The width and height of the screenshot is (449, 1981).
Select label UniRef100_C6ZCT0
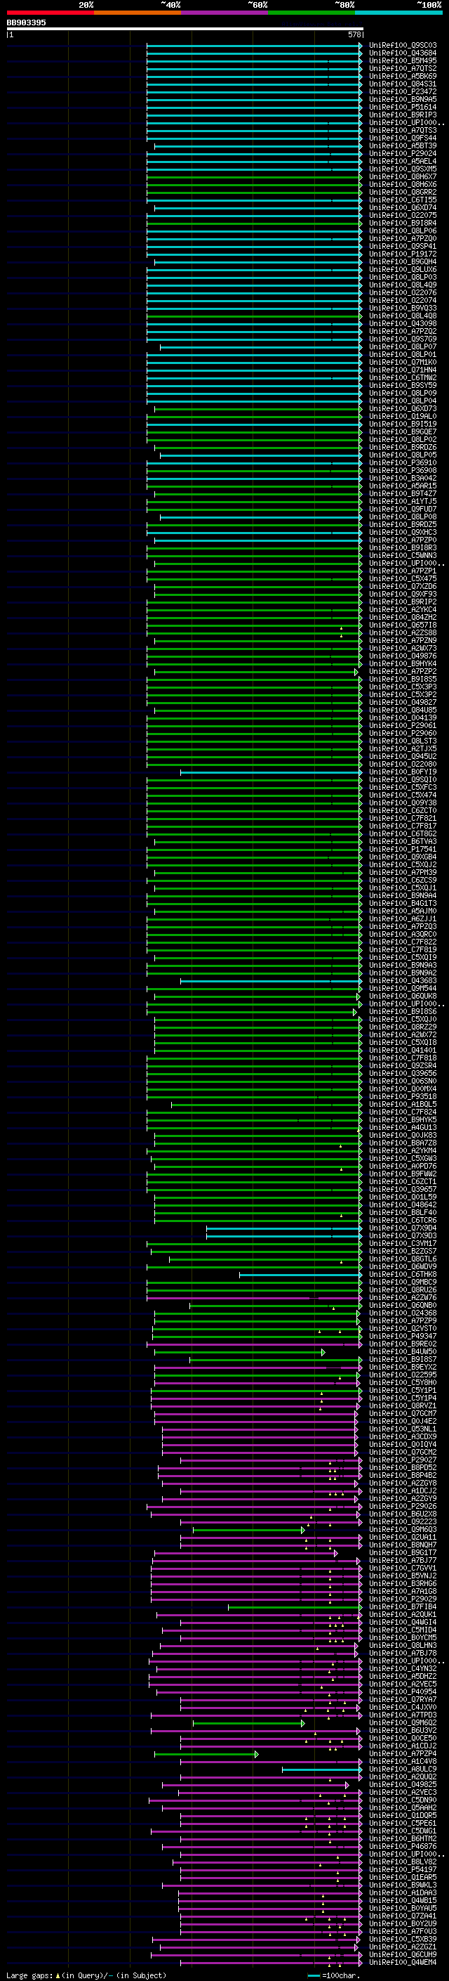coord(403,810)
